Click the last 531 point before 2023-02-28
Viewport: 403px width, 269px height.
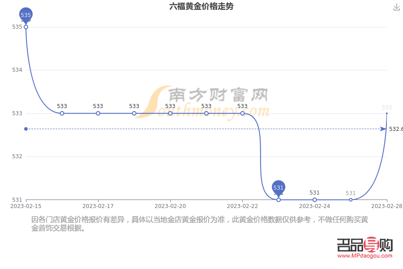coord(351,200)
